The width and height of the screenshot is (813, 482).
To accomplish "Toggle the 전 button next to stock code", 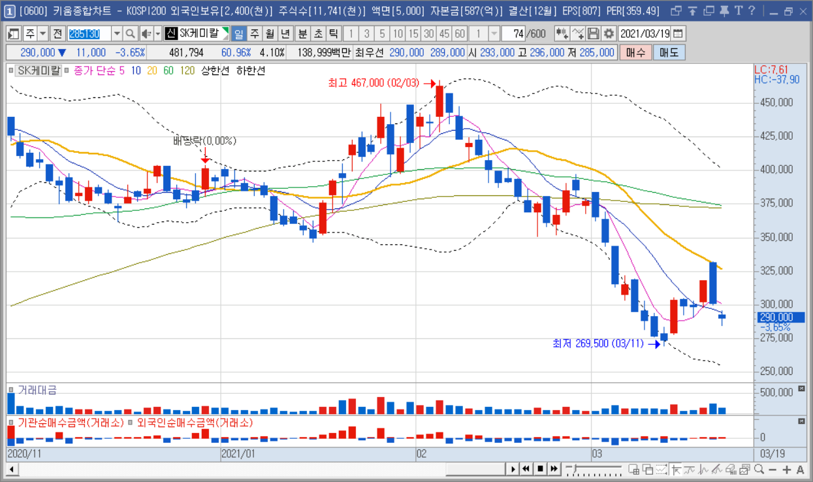I will coord(57,34).
